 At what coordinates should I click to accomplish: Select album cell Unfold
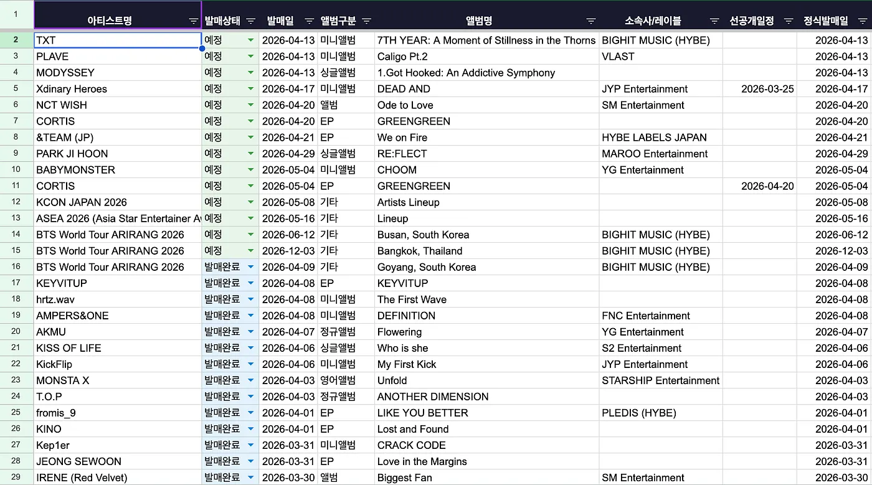(486, 380)
